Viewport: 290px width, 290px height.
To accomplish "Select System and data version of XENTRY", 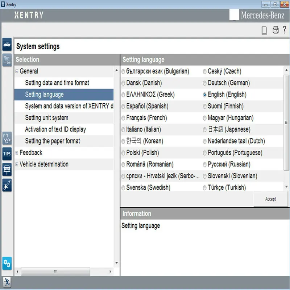I will (x=69, y=106).
